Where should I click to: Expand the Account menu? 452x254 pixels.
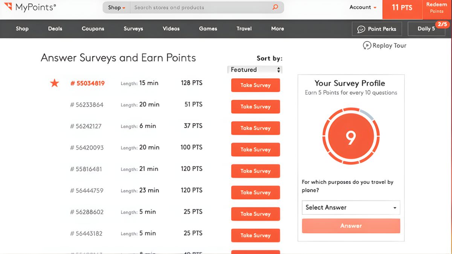[362, 7]
